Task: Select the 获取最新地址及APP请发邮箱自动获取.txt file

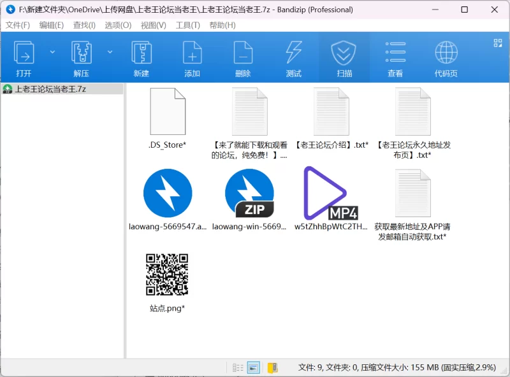Action: tap(412, 205)
